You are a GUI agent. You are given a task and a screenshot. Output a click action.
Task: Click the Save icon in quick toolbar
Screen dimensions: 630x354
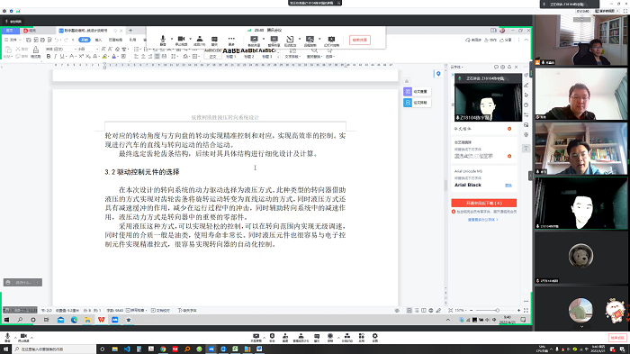pos(29,40)
